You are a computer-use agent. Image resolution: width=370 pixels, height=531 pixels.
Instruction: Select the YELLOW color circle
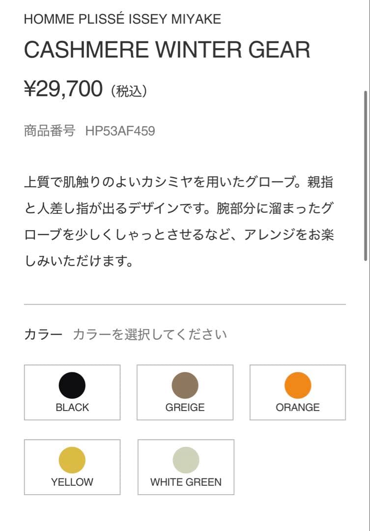72,460
